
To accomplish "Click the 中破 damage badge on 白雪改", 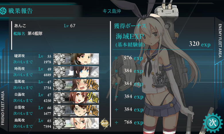I will (x=92, y=110).
